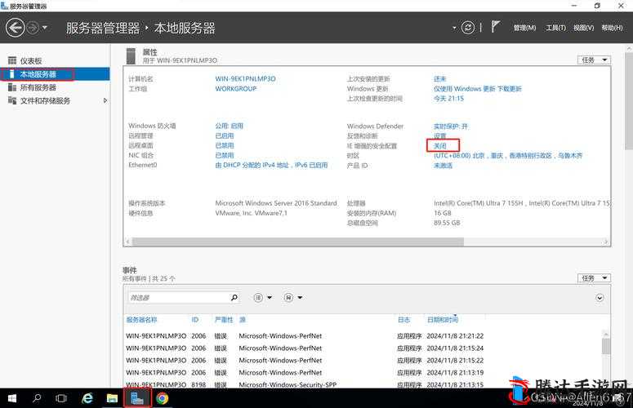
Task: Click the NIC 组合 已禁用 link
Action: 225,155
